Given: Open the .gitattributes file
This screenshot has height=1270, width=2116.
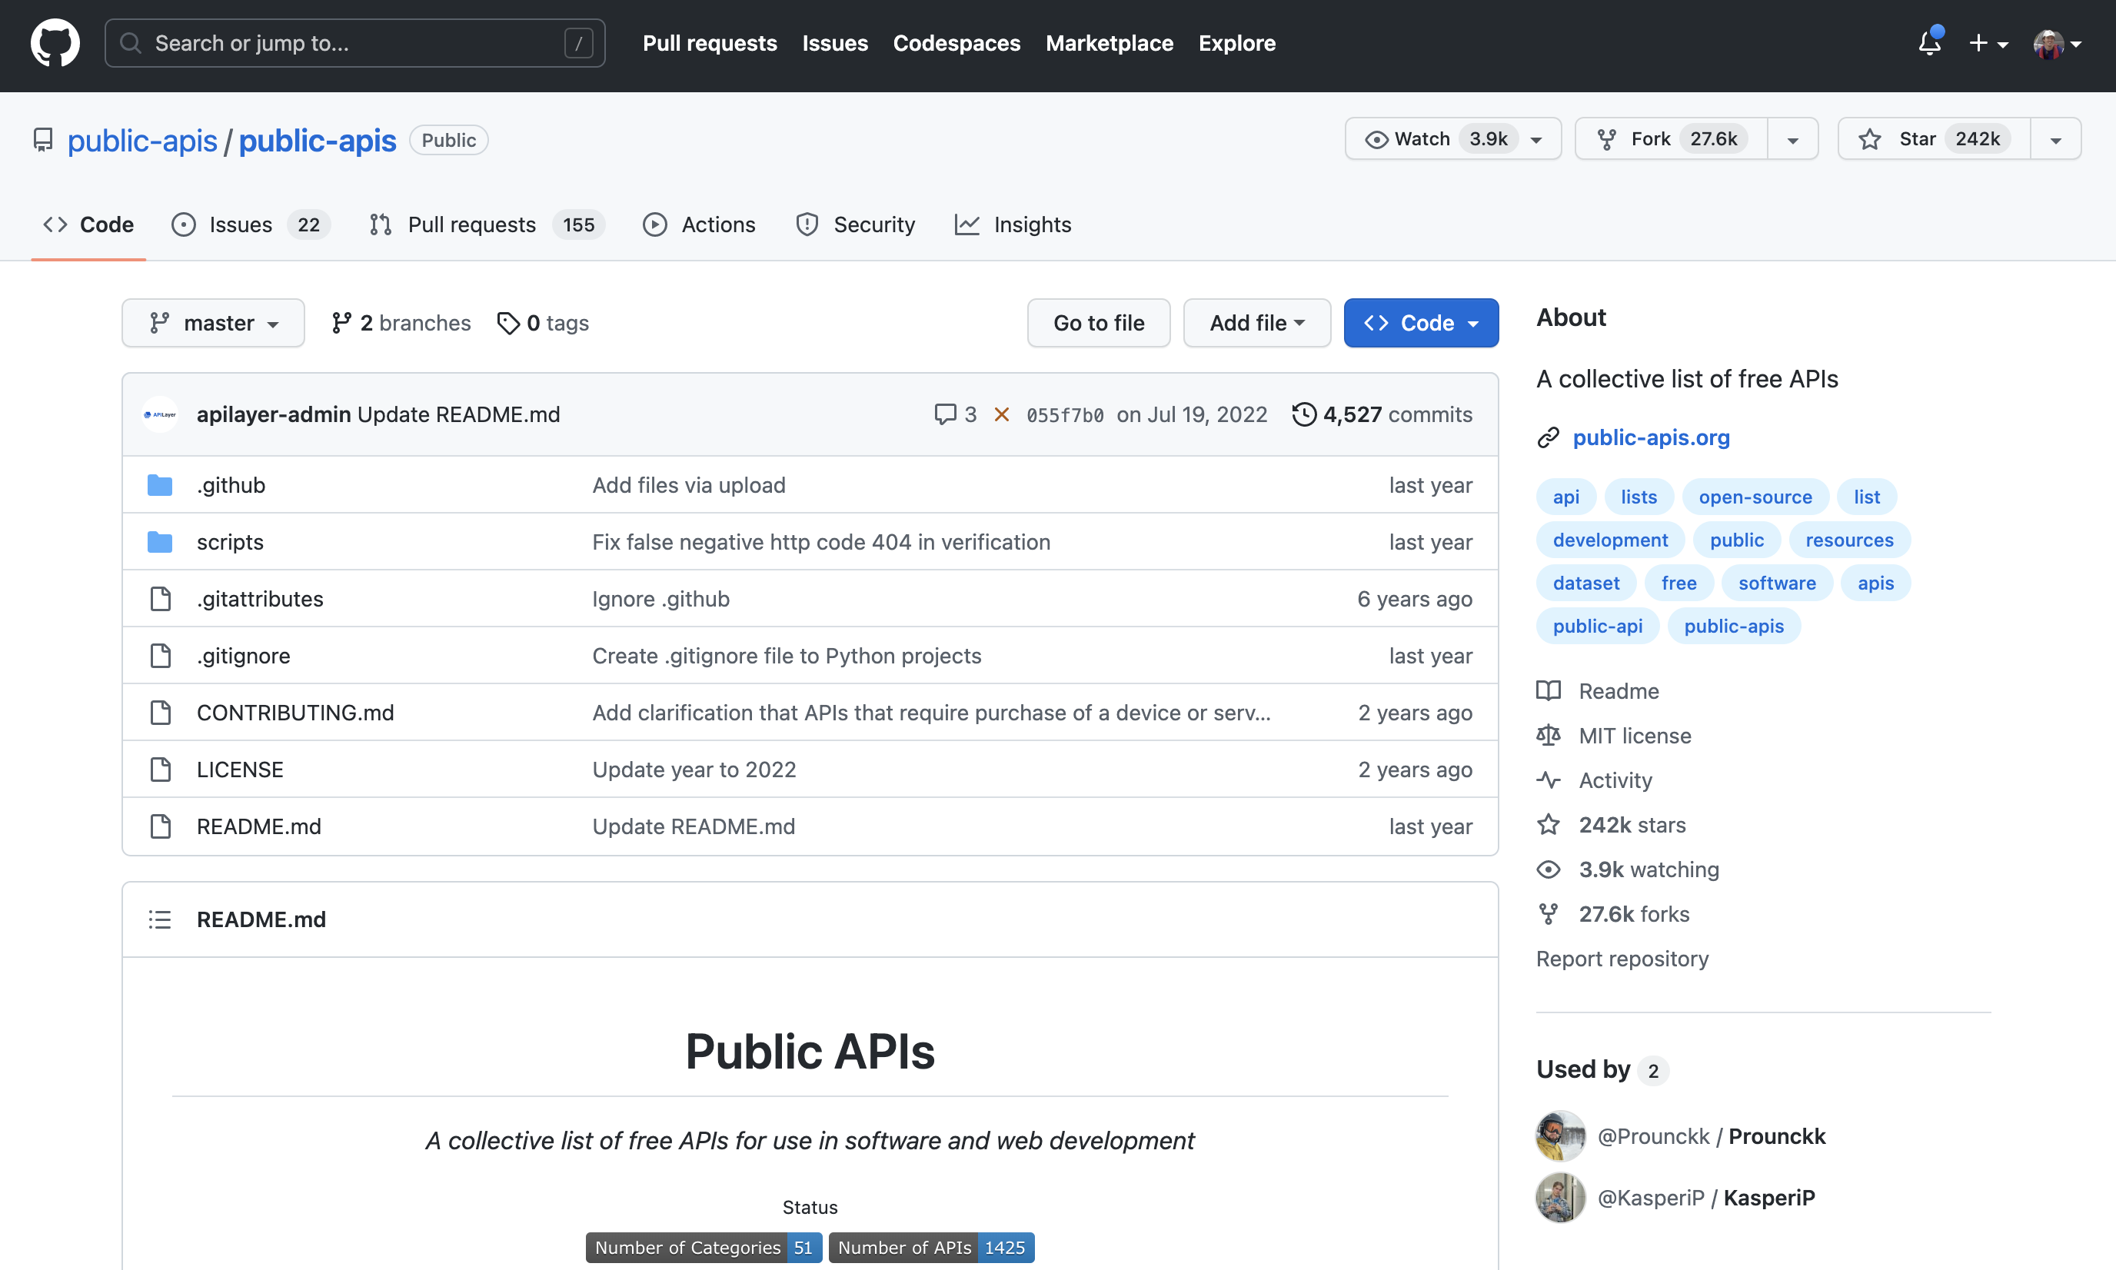Looking at the screenshot, I should [260, 599].
